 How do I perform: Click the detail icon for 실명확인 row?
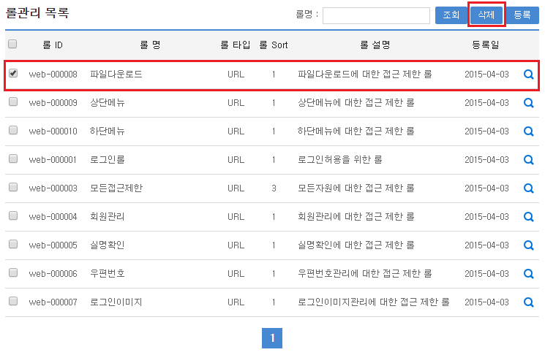click(529, 245)
